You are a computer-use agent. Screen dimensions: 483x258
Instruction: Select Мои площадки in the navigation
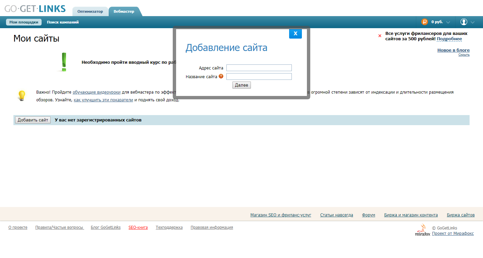click(x=24, y=22)
